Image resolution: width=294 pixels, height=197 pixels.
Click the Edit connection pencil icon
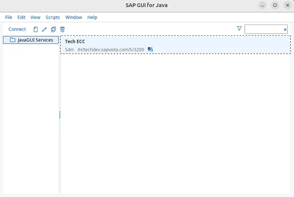click(x=44, y=29)
